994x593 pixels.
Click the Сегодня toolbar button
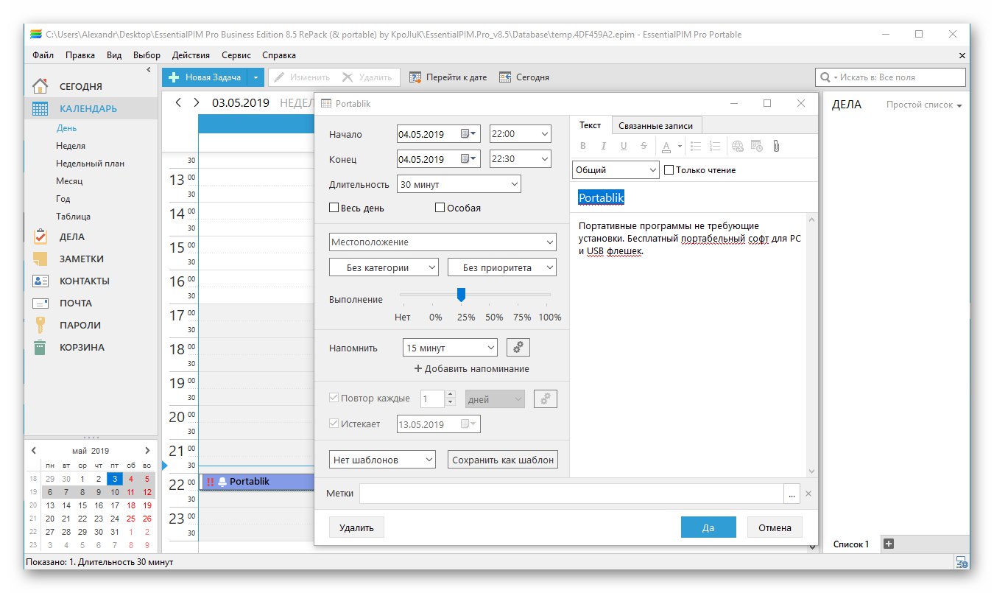[524, 77]
